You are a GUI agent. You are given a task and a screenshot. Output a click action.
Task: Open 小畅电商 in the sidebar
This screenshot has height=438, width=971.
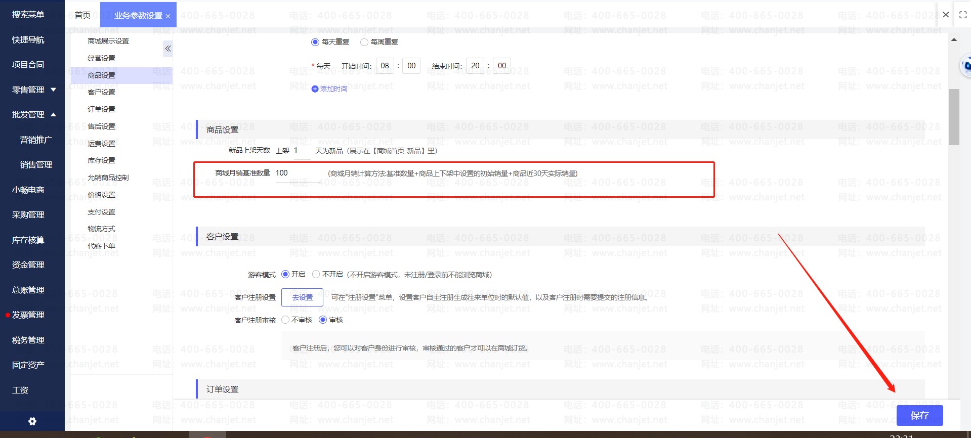(28, 190)
